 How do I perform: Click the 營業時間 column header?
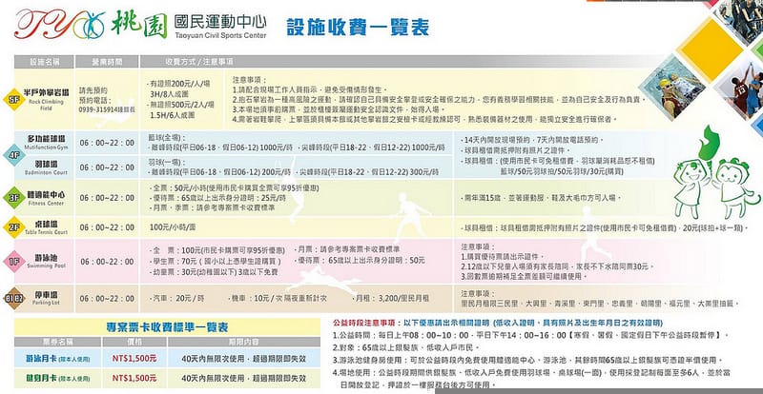107,62
